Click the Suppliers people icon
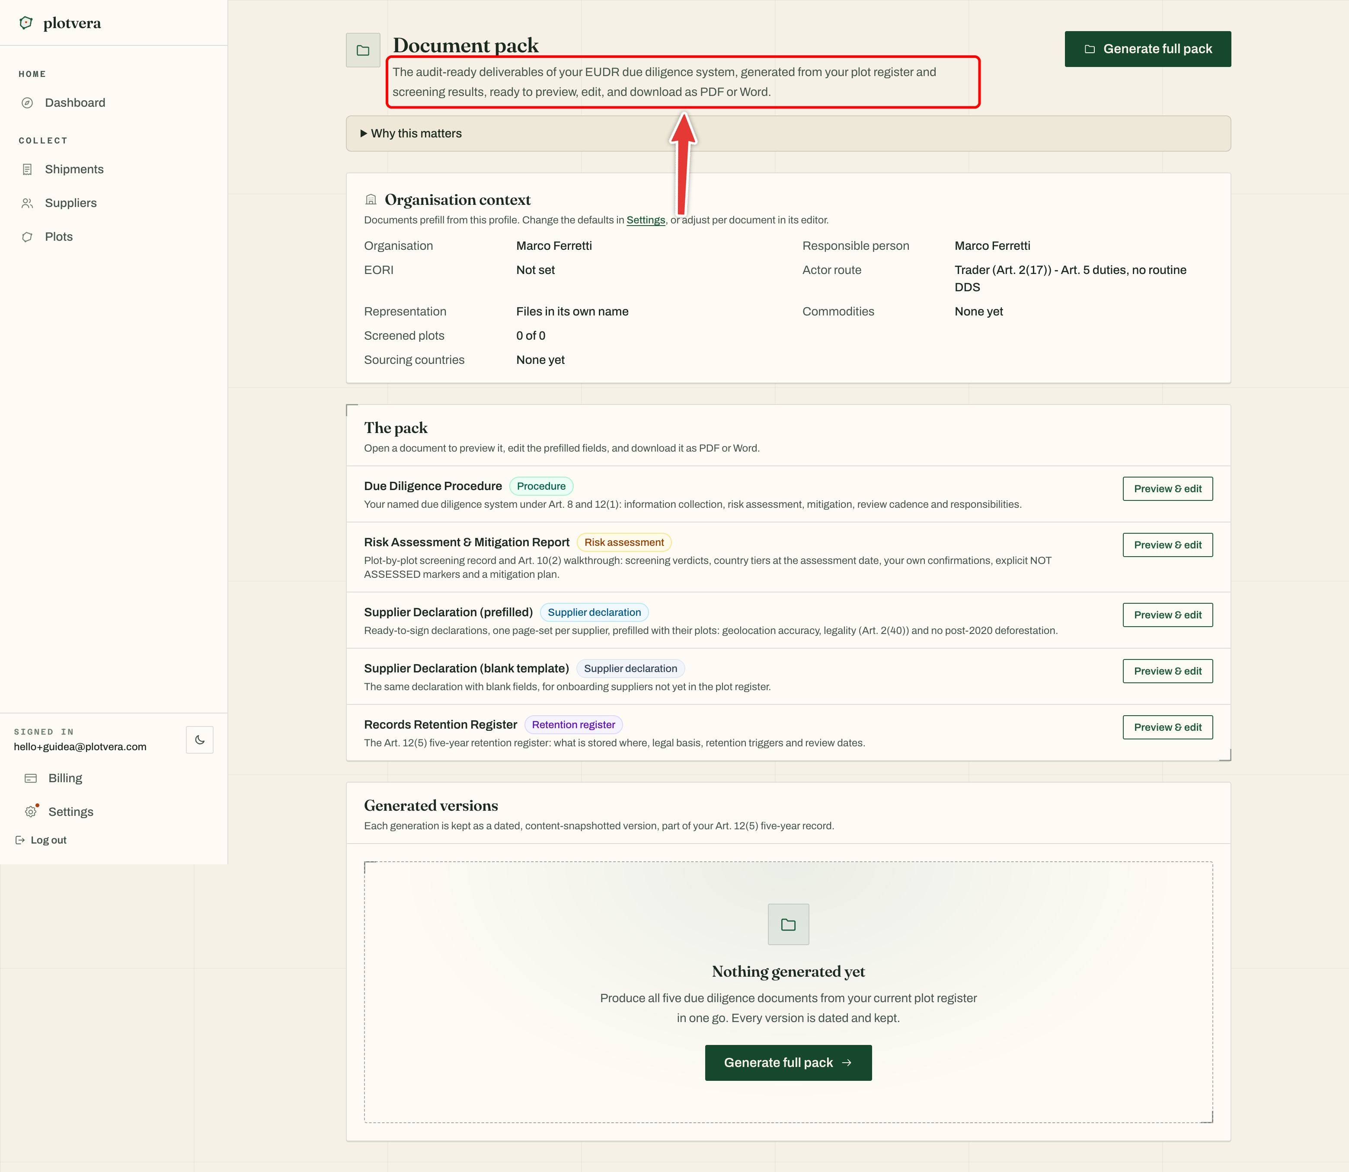This screenshot has height=1172, width=1349. pos(27,203)
